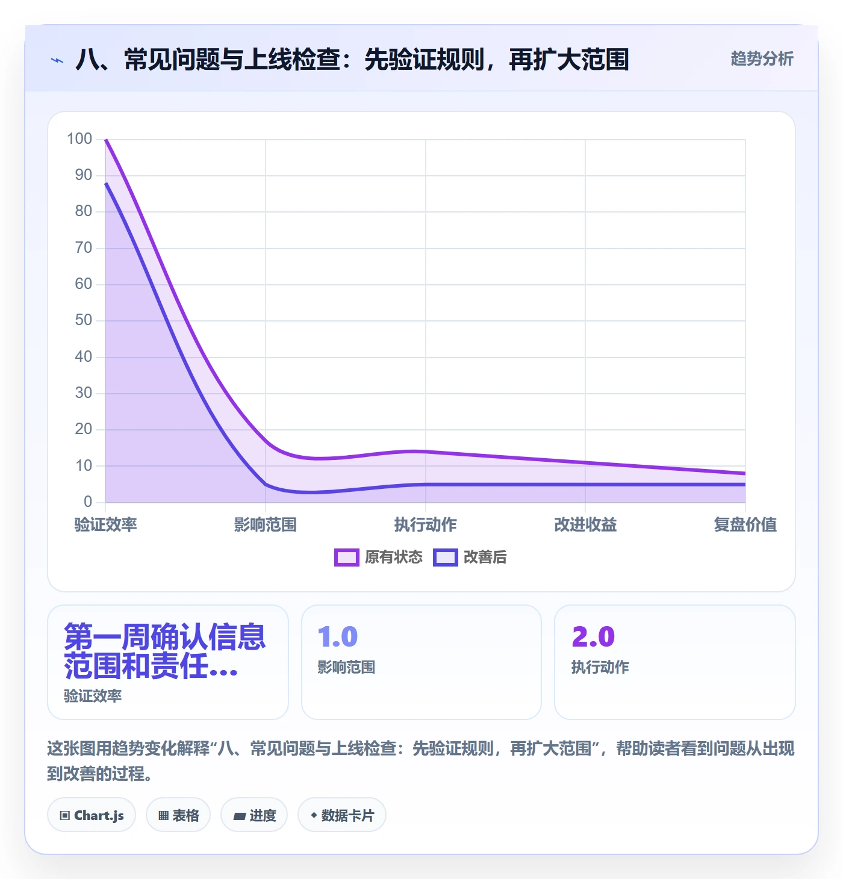Select the Chart.js tag chip
The width and height of the screenshot is (843, 879).
[x=92, y=815]
